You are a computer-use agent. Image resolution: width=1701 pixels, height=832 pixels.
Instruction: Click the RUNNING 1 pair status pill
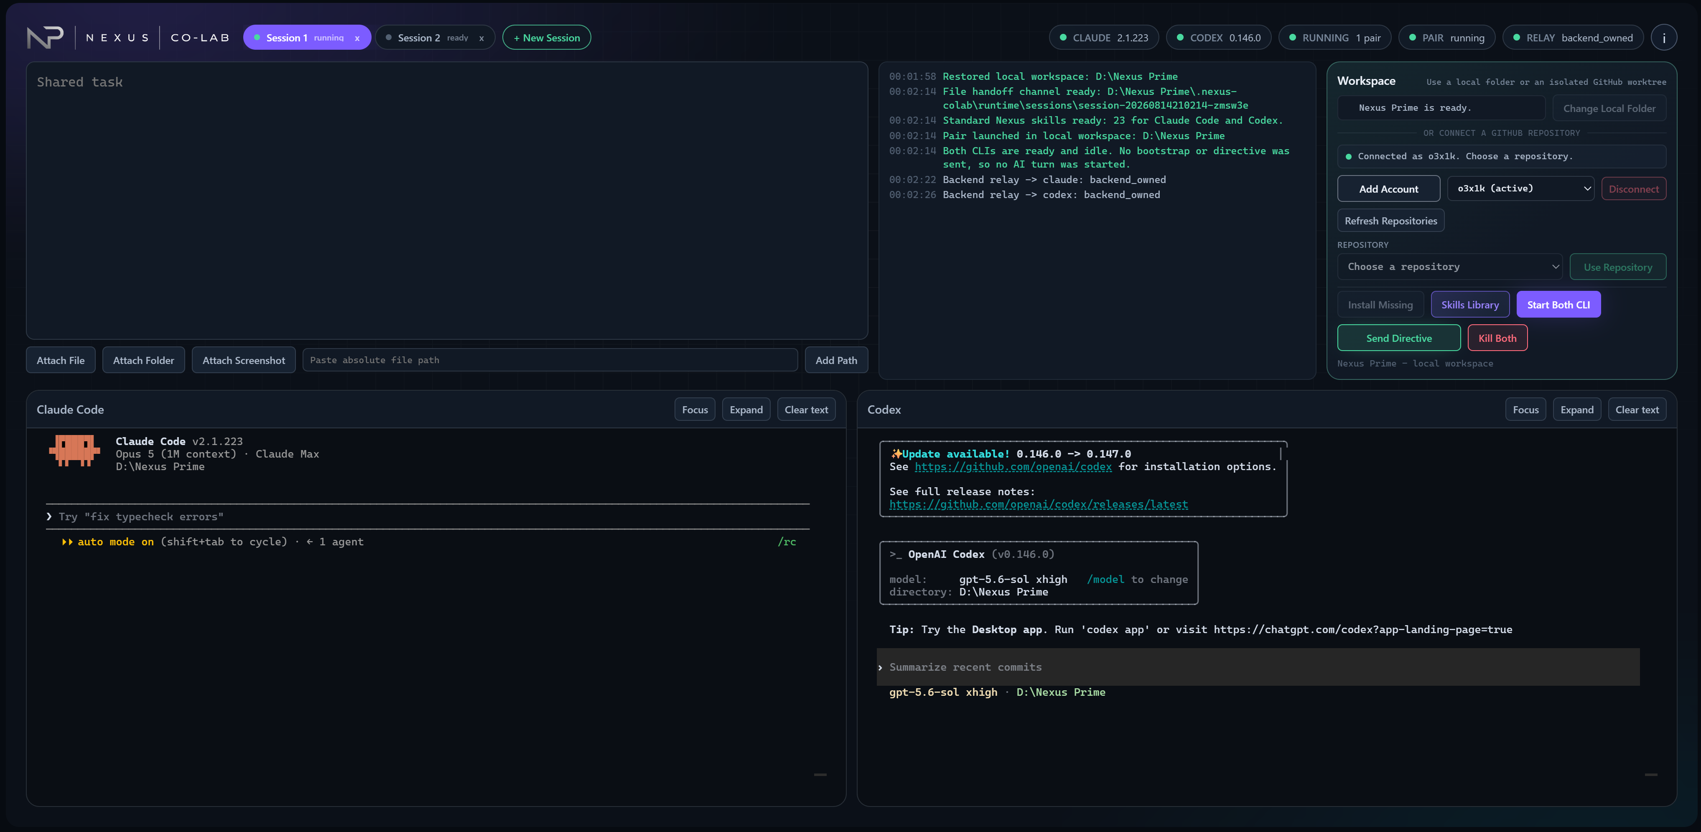pos(1334,38)
